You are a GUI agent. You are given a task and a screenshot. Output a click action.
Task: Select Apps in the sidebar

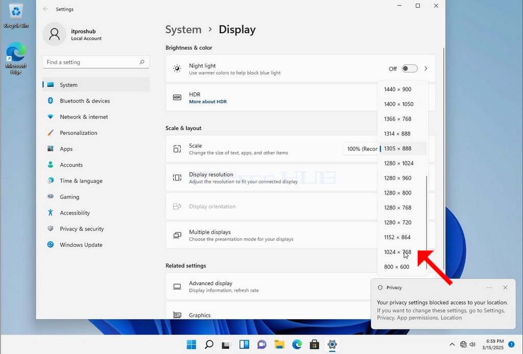(96, 149)
